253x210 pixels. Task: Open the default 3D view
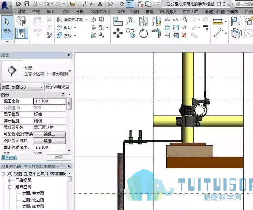(110, 4)
